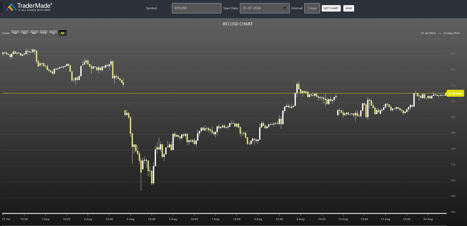This screenshot has width=467, height=226.
Task: Click the yellow current price label
Action: click(455, 93)
